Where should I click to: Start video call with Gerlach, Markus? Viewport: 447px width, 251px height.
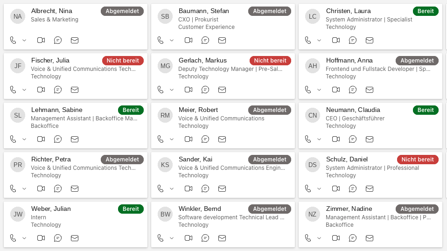tap(189, 90)
